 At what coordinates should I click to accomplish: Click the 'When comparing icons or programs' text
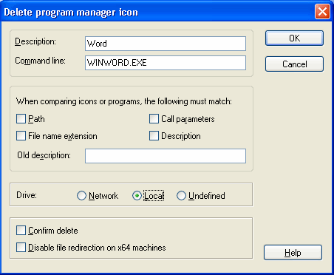tap(124, 101)
